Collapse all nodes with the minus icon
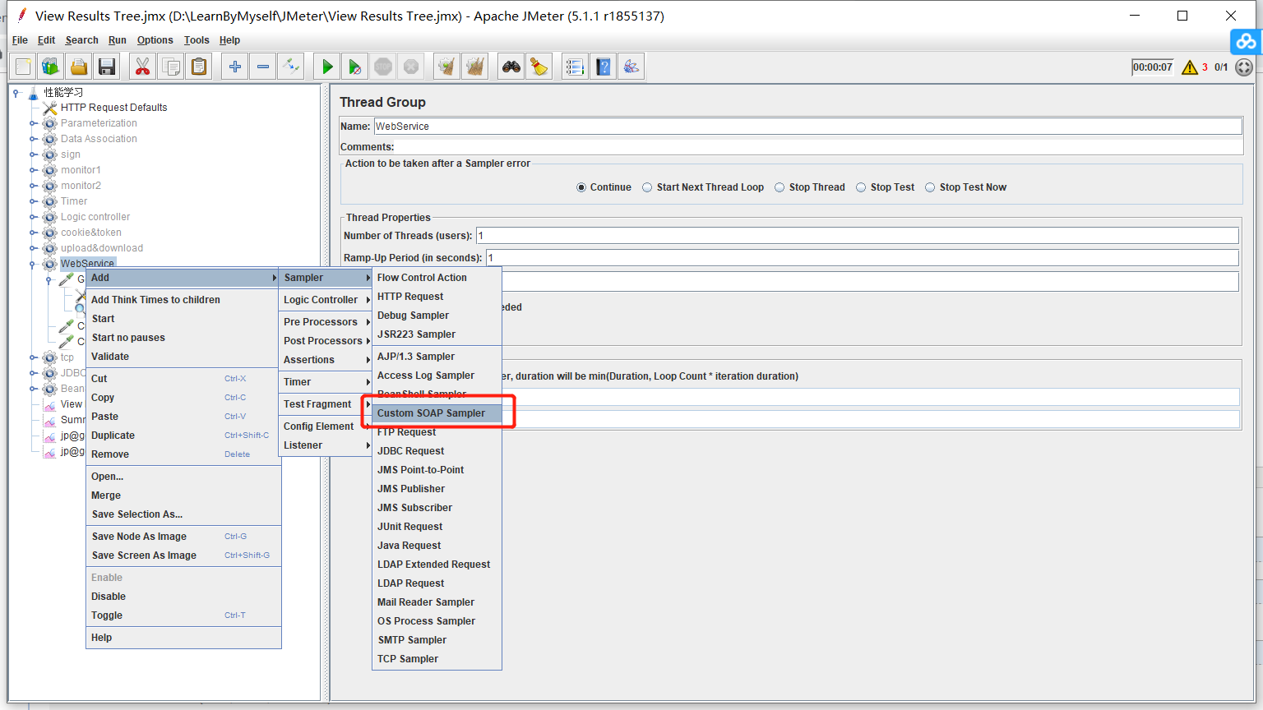This screenshot has width=1263, height=710. point(263,67)
